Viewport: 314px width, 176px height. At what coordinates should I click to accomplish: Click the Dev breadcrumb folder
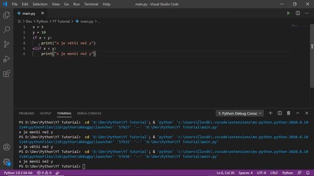point(29,22)
